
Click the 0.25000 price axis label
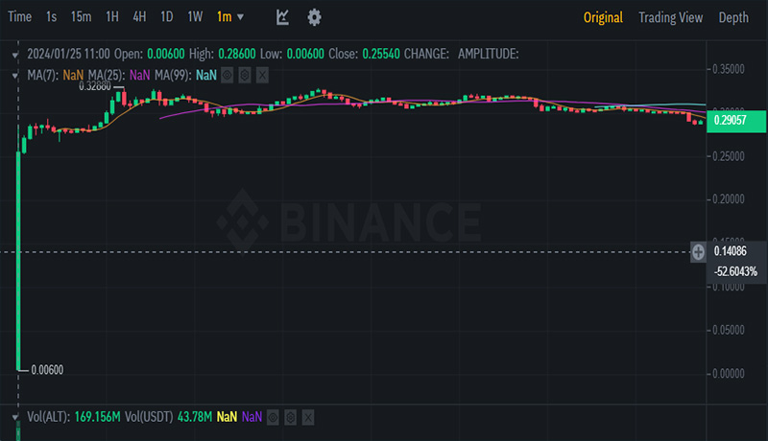(729, 156)
